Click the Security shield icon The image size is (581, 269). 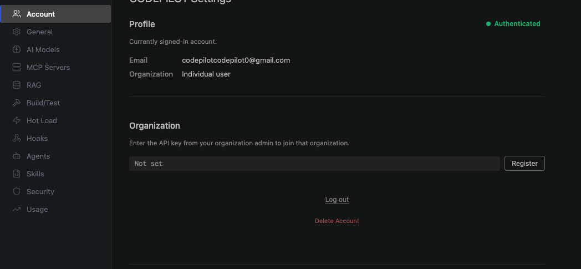(16, 192)
